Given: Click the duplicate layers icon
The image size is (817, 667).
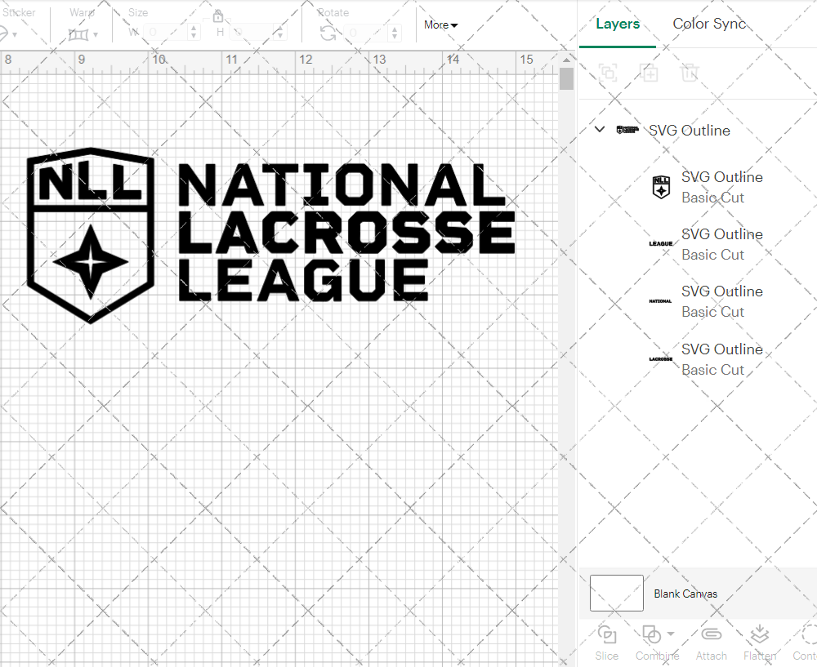Looking at the screenshot, I should pyautogui.click(x=650, y=73).
